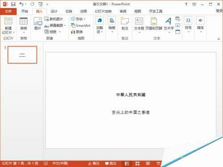Insert date and time icon in text group

coord(178,19)
